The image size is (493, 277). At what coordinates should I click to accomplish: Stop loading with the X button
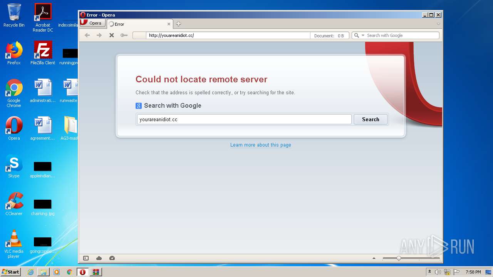(x=112, y=35)
